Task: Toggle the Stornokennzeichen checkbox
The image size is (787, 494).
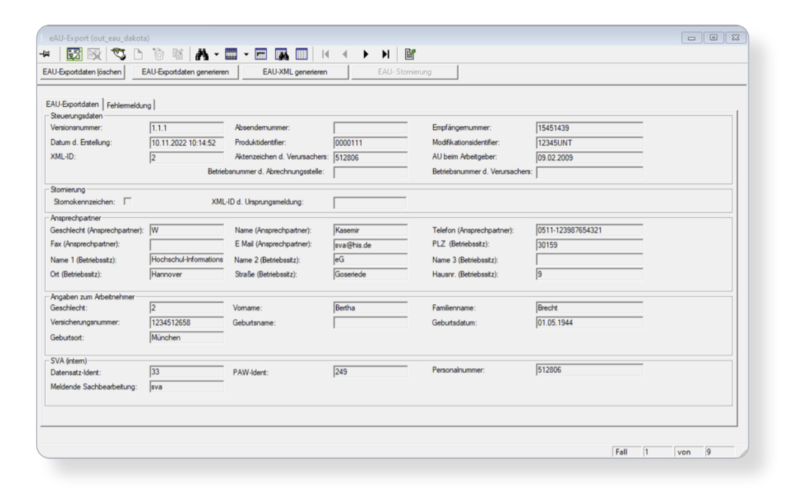Action: (x=128, y=201)
